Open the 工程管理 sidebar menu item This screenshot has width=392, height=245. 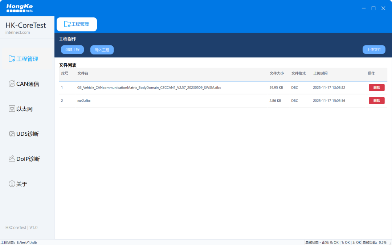point(27,59)
